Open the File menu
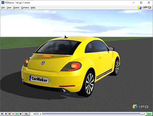Screen dimensions: 153x116 point(3,8)
